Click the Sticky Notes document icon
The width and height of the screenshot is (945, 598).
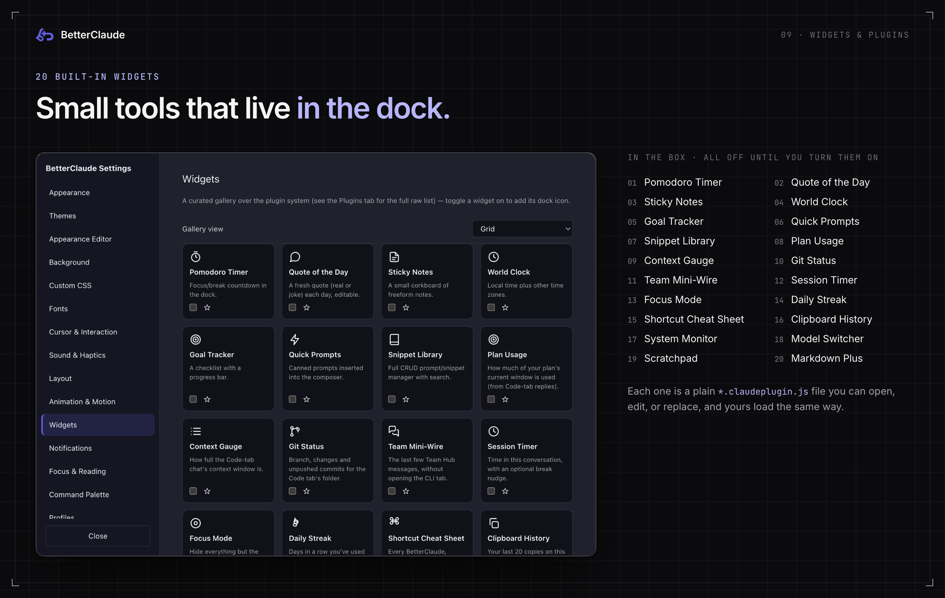point(394,257)
